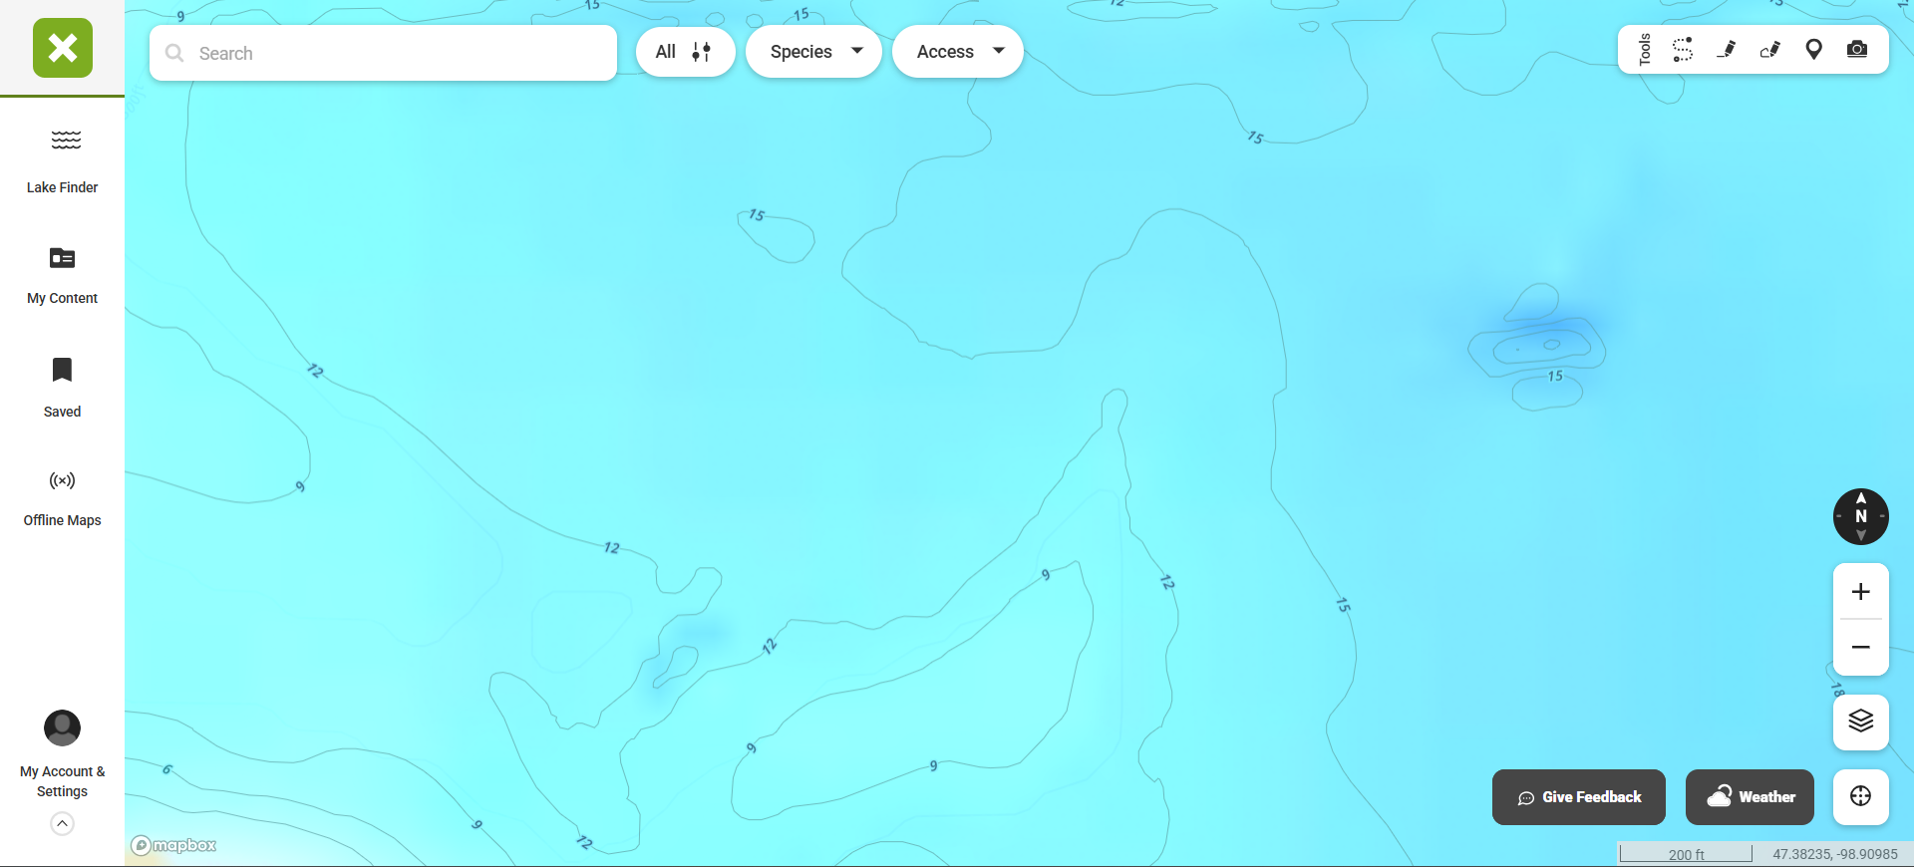Expand the Species dropdown
Screen dimensions: 1914x867
pos(813,52)
